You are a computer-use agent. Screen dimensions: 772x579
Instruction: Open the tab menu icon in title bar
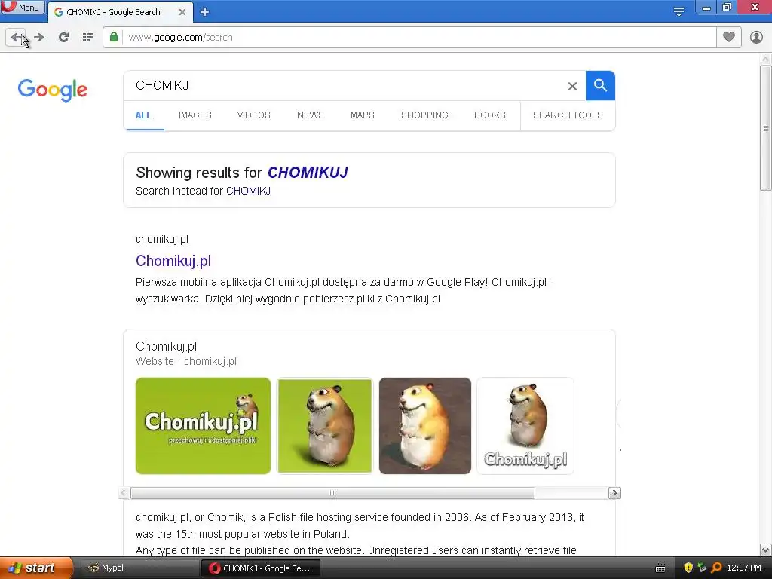[x=679, y=12]
